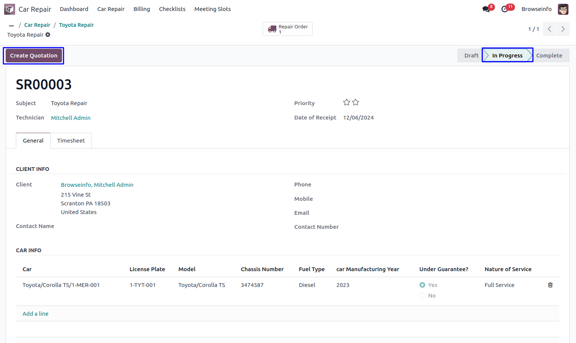Switch to the Timesheet tab
This screenshot has width=576, height=343.
(x=71, y=141)
